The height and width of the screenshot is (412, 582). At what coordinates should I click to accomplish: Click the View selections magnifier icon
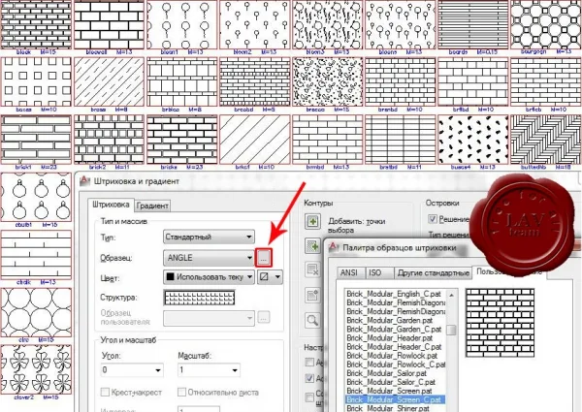coord(312,320)
